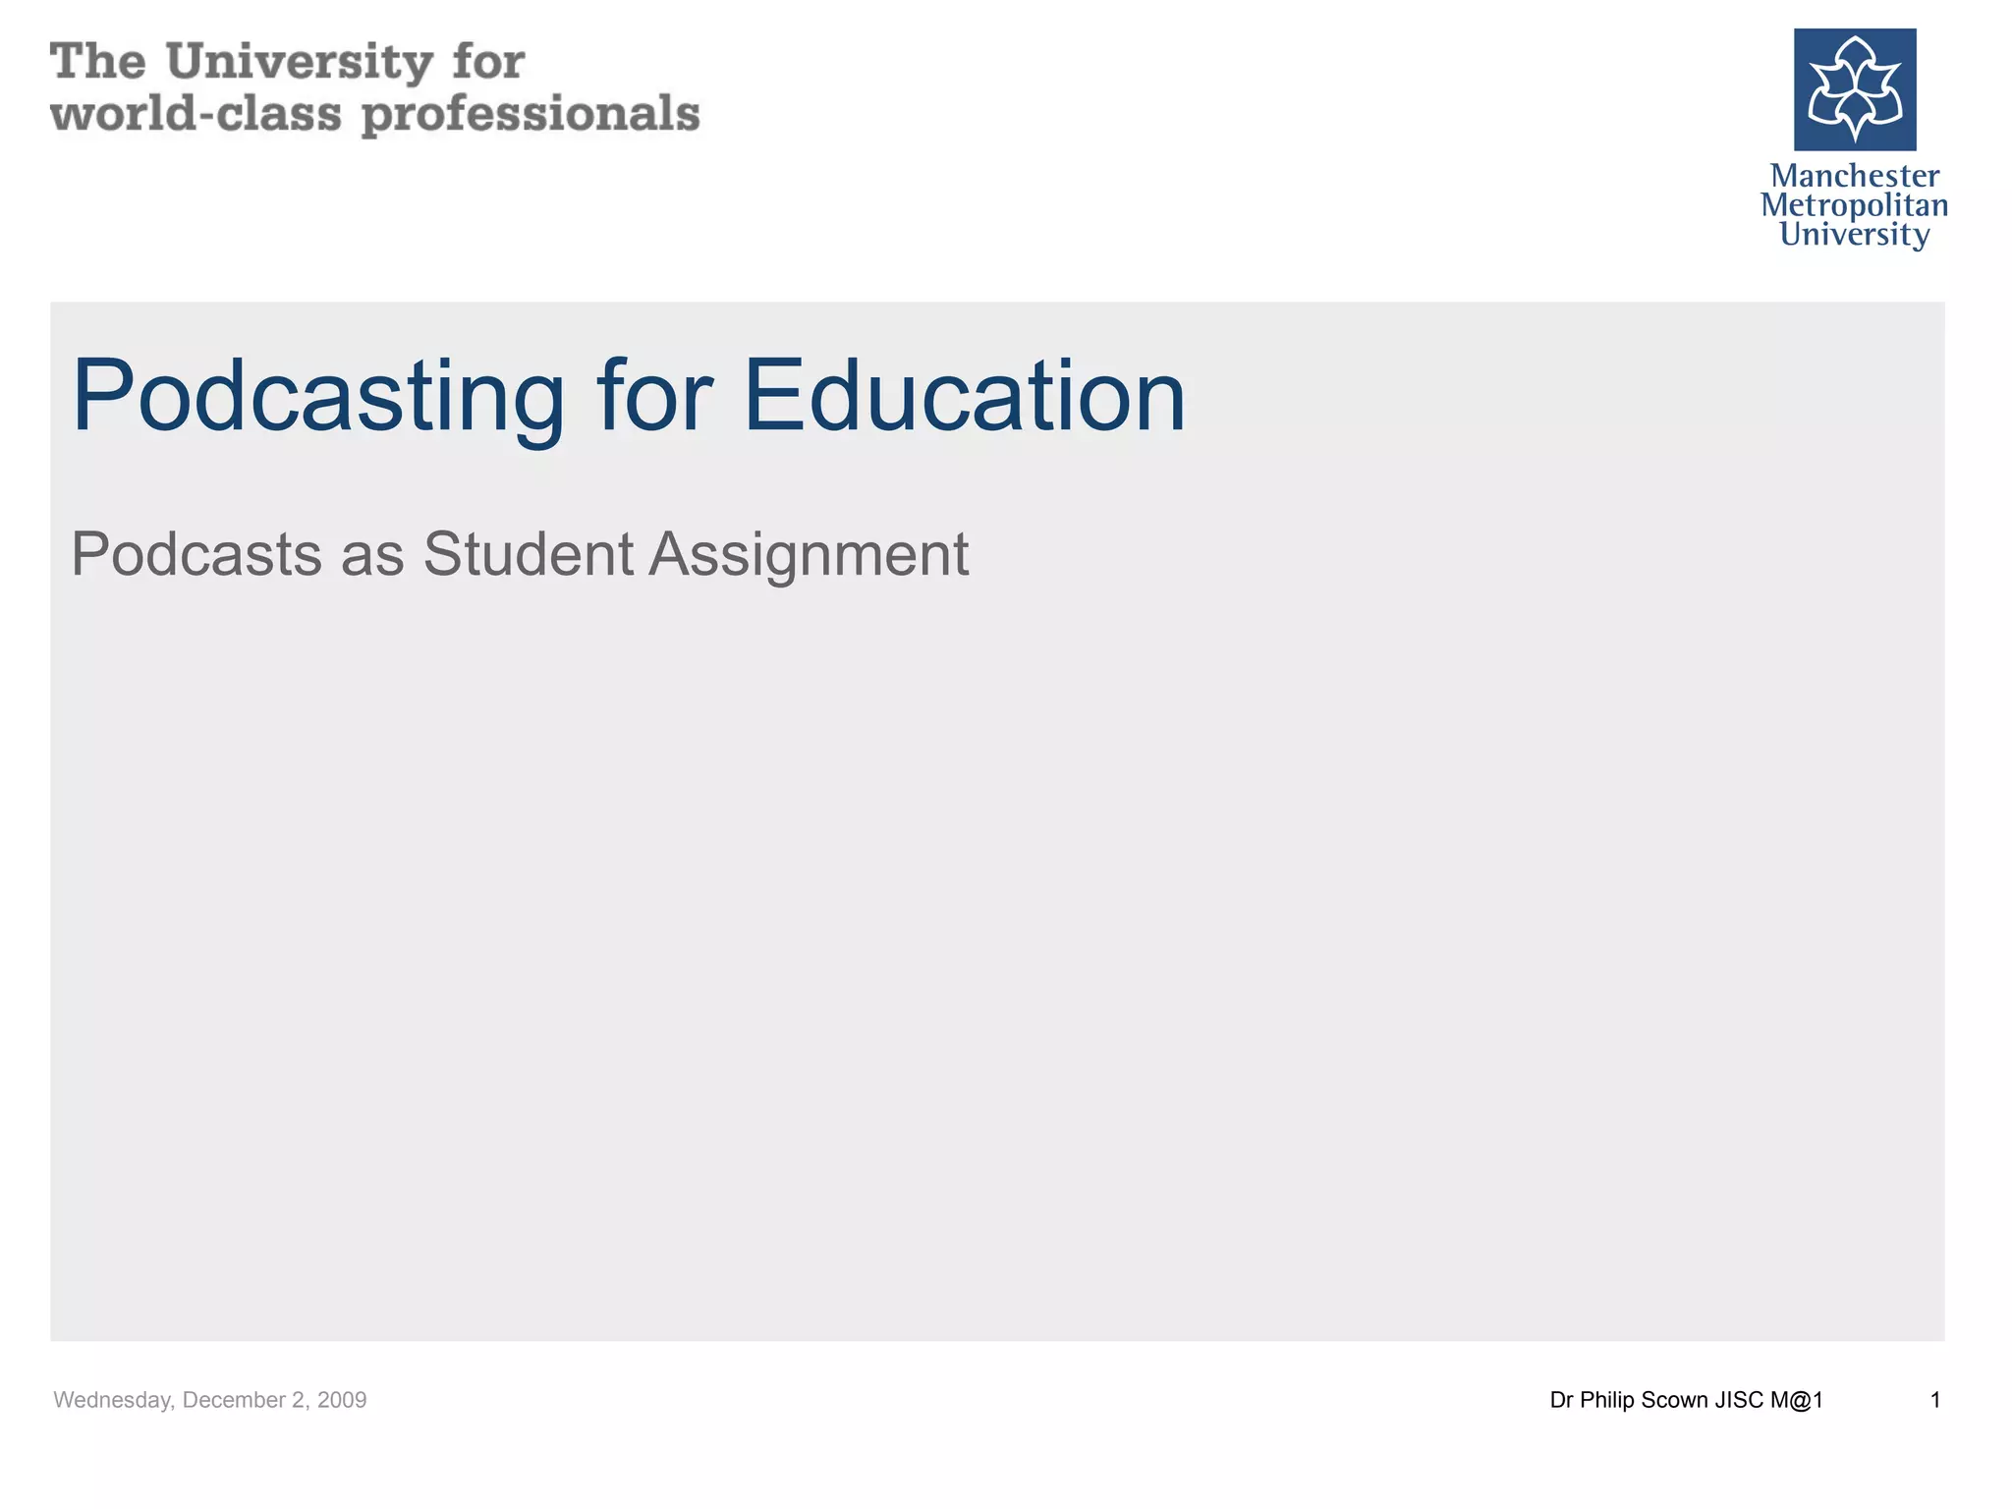Click the word 'Podcasting' in the title
The image size is (2012, 1509).
(317, 396)
